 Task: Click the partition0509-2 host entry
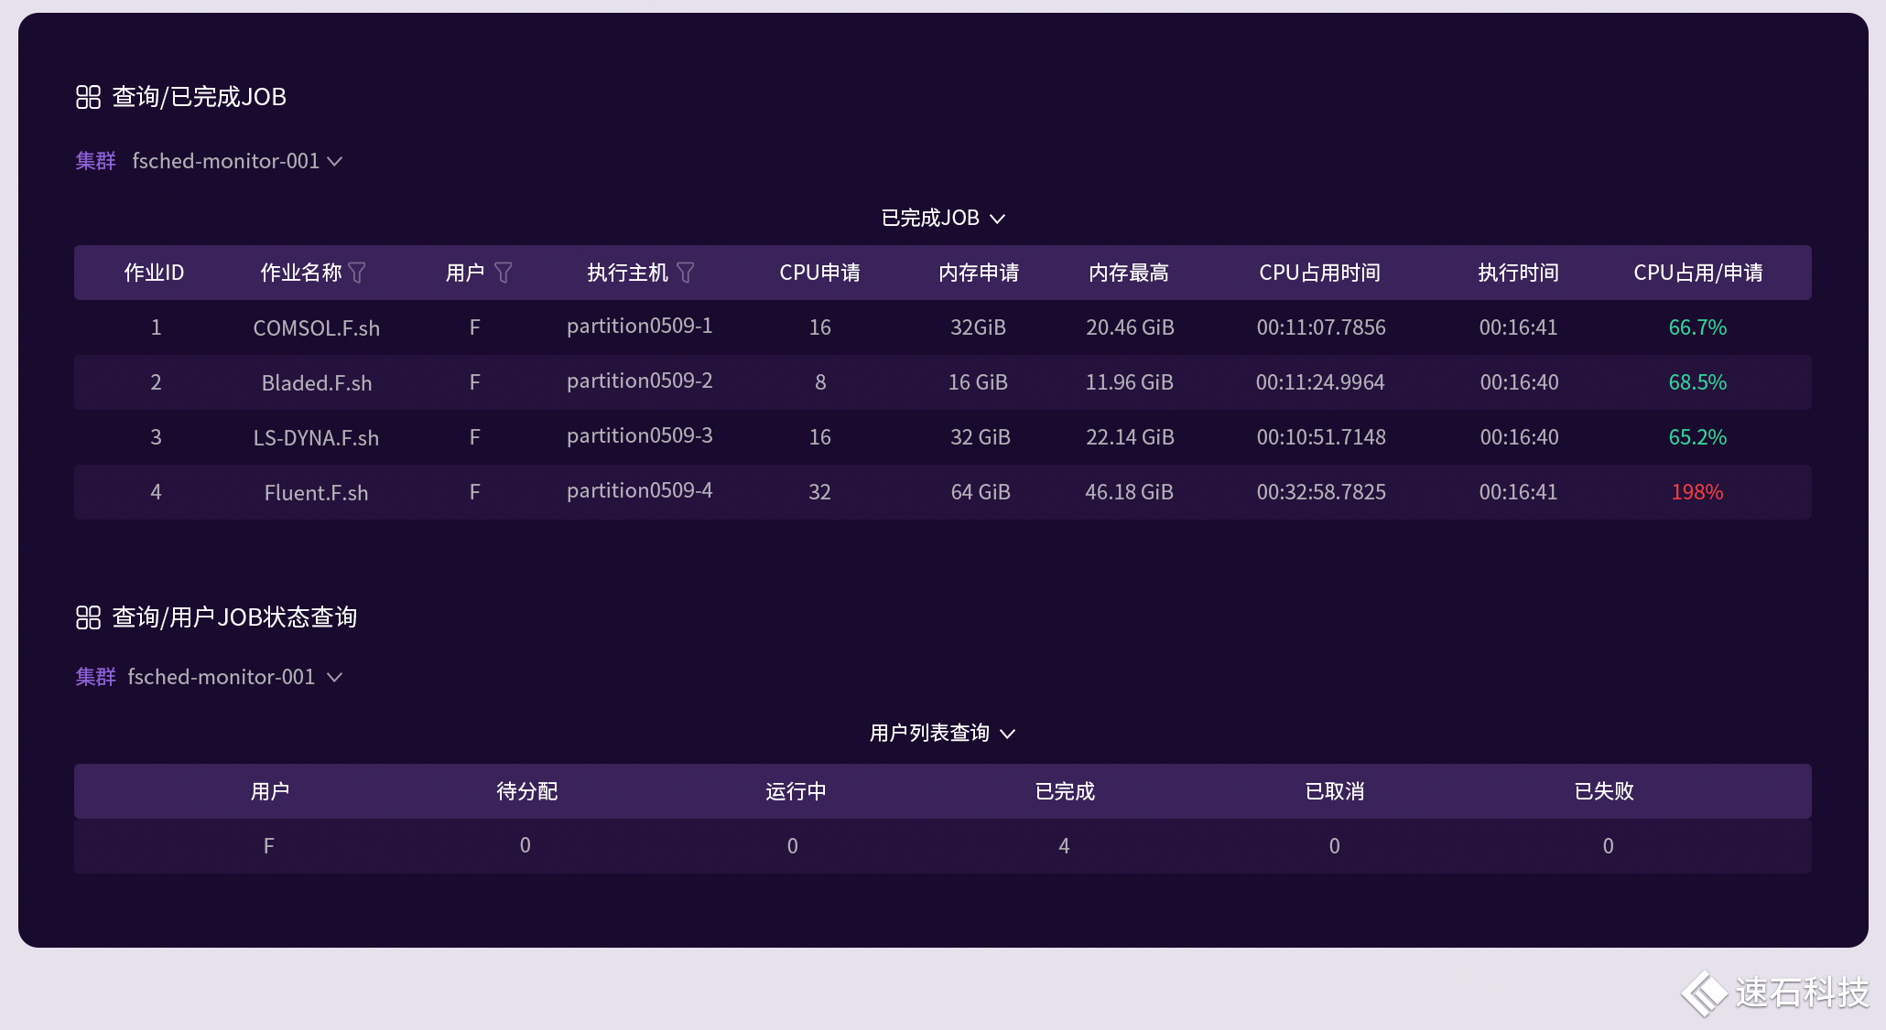pyautogui.click(x=639, y=381)
